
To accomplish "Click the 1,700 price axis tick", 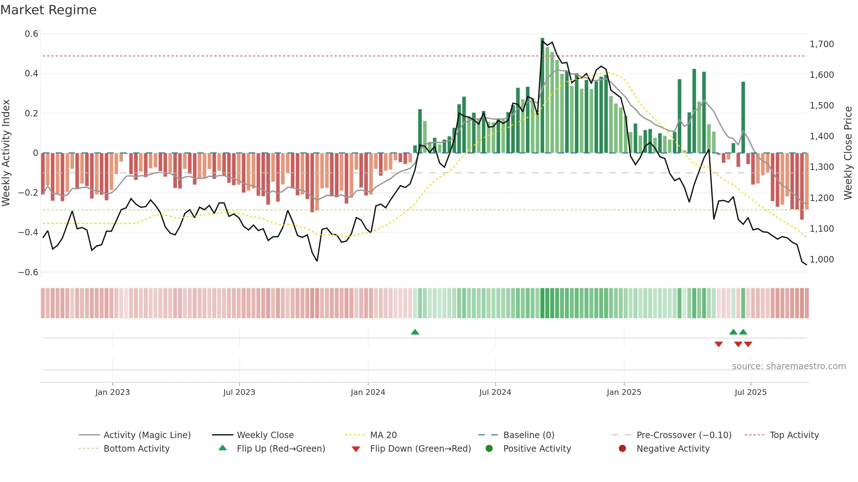I will coord(822,44).
